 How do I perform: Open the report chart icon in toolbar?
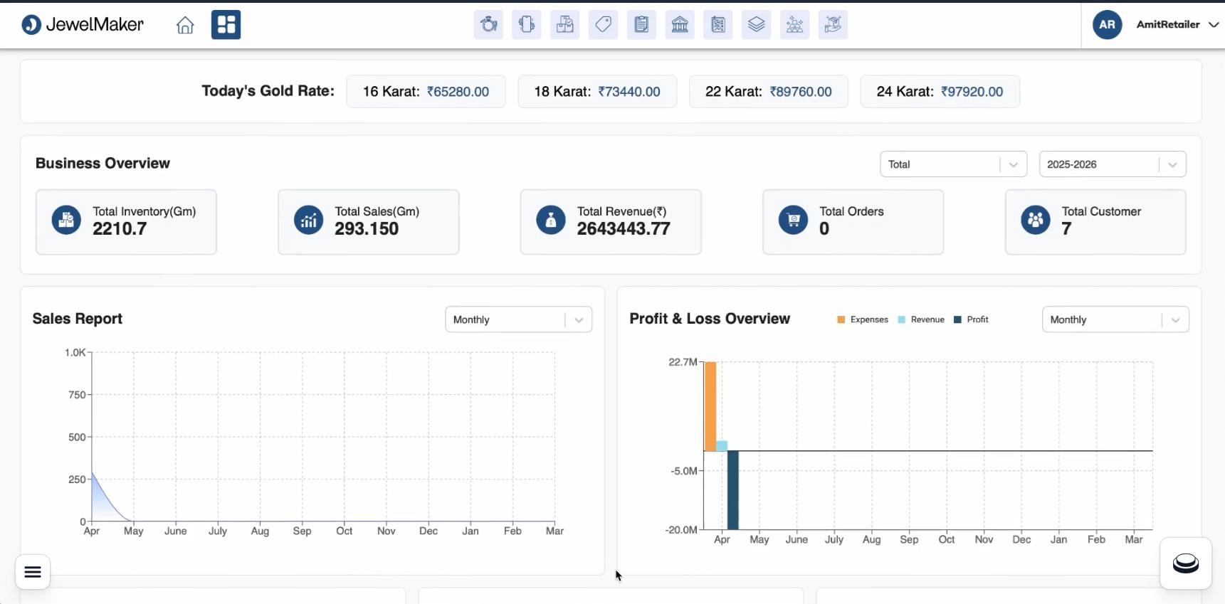pyautogui.click(x=718, y=25)
